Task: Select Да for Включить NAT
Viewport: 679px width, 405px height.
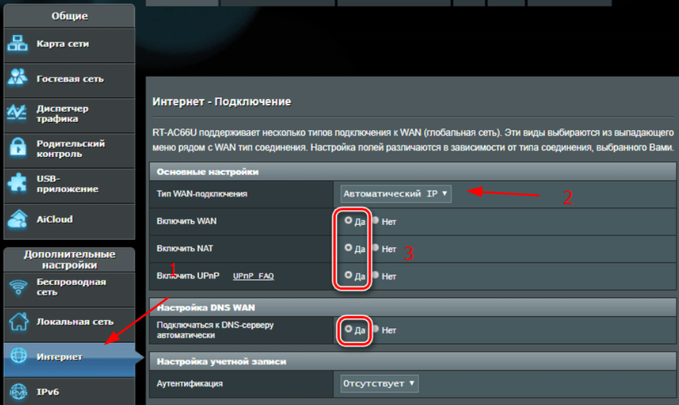Action: click(x=348, y=248)
